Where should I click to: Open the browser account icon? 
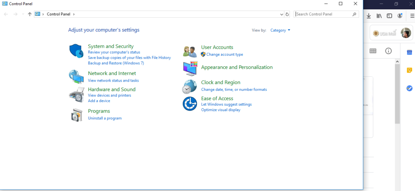click(x=400, y=16)
